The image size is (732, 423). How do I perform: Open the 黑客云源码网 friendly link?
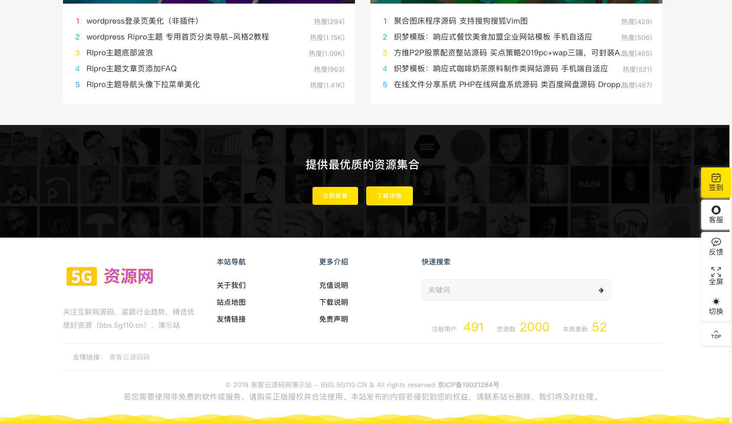[x=129, y=357]
